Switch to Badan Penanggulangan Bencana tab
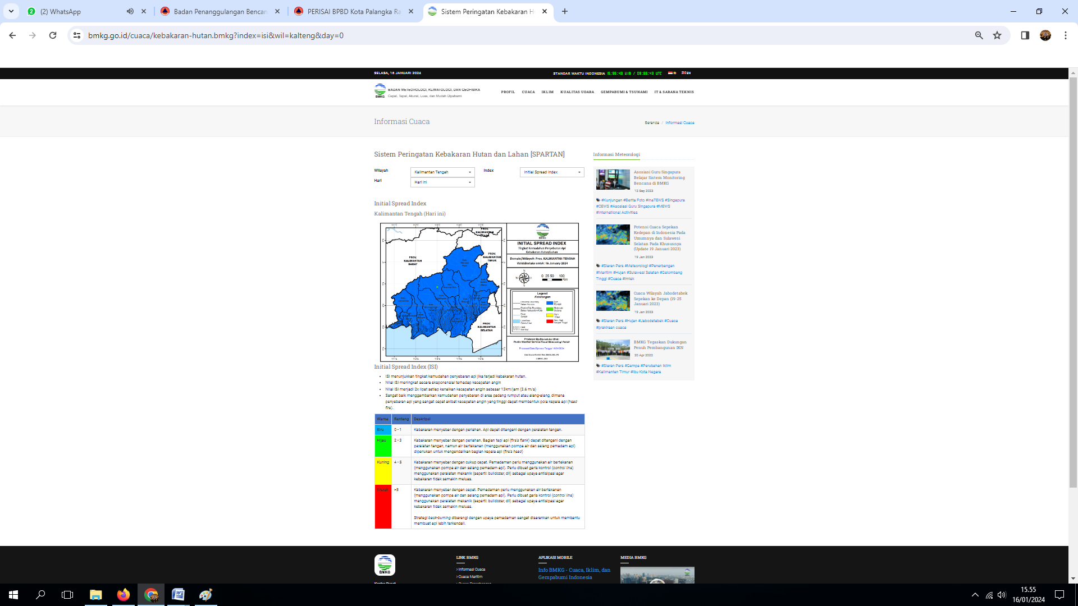 pyautogui.click(x=220, y=11)
